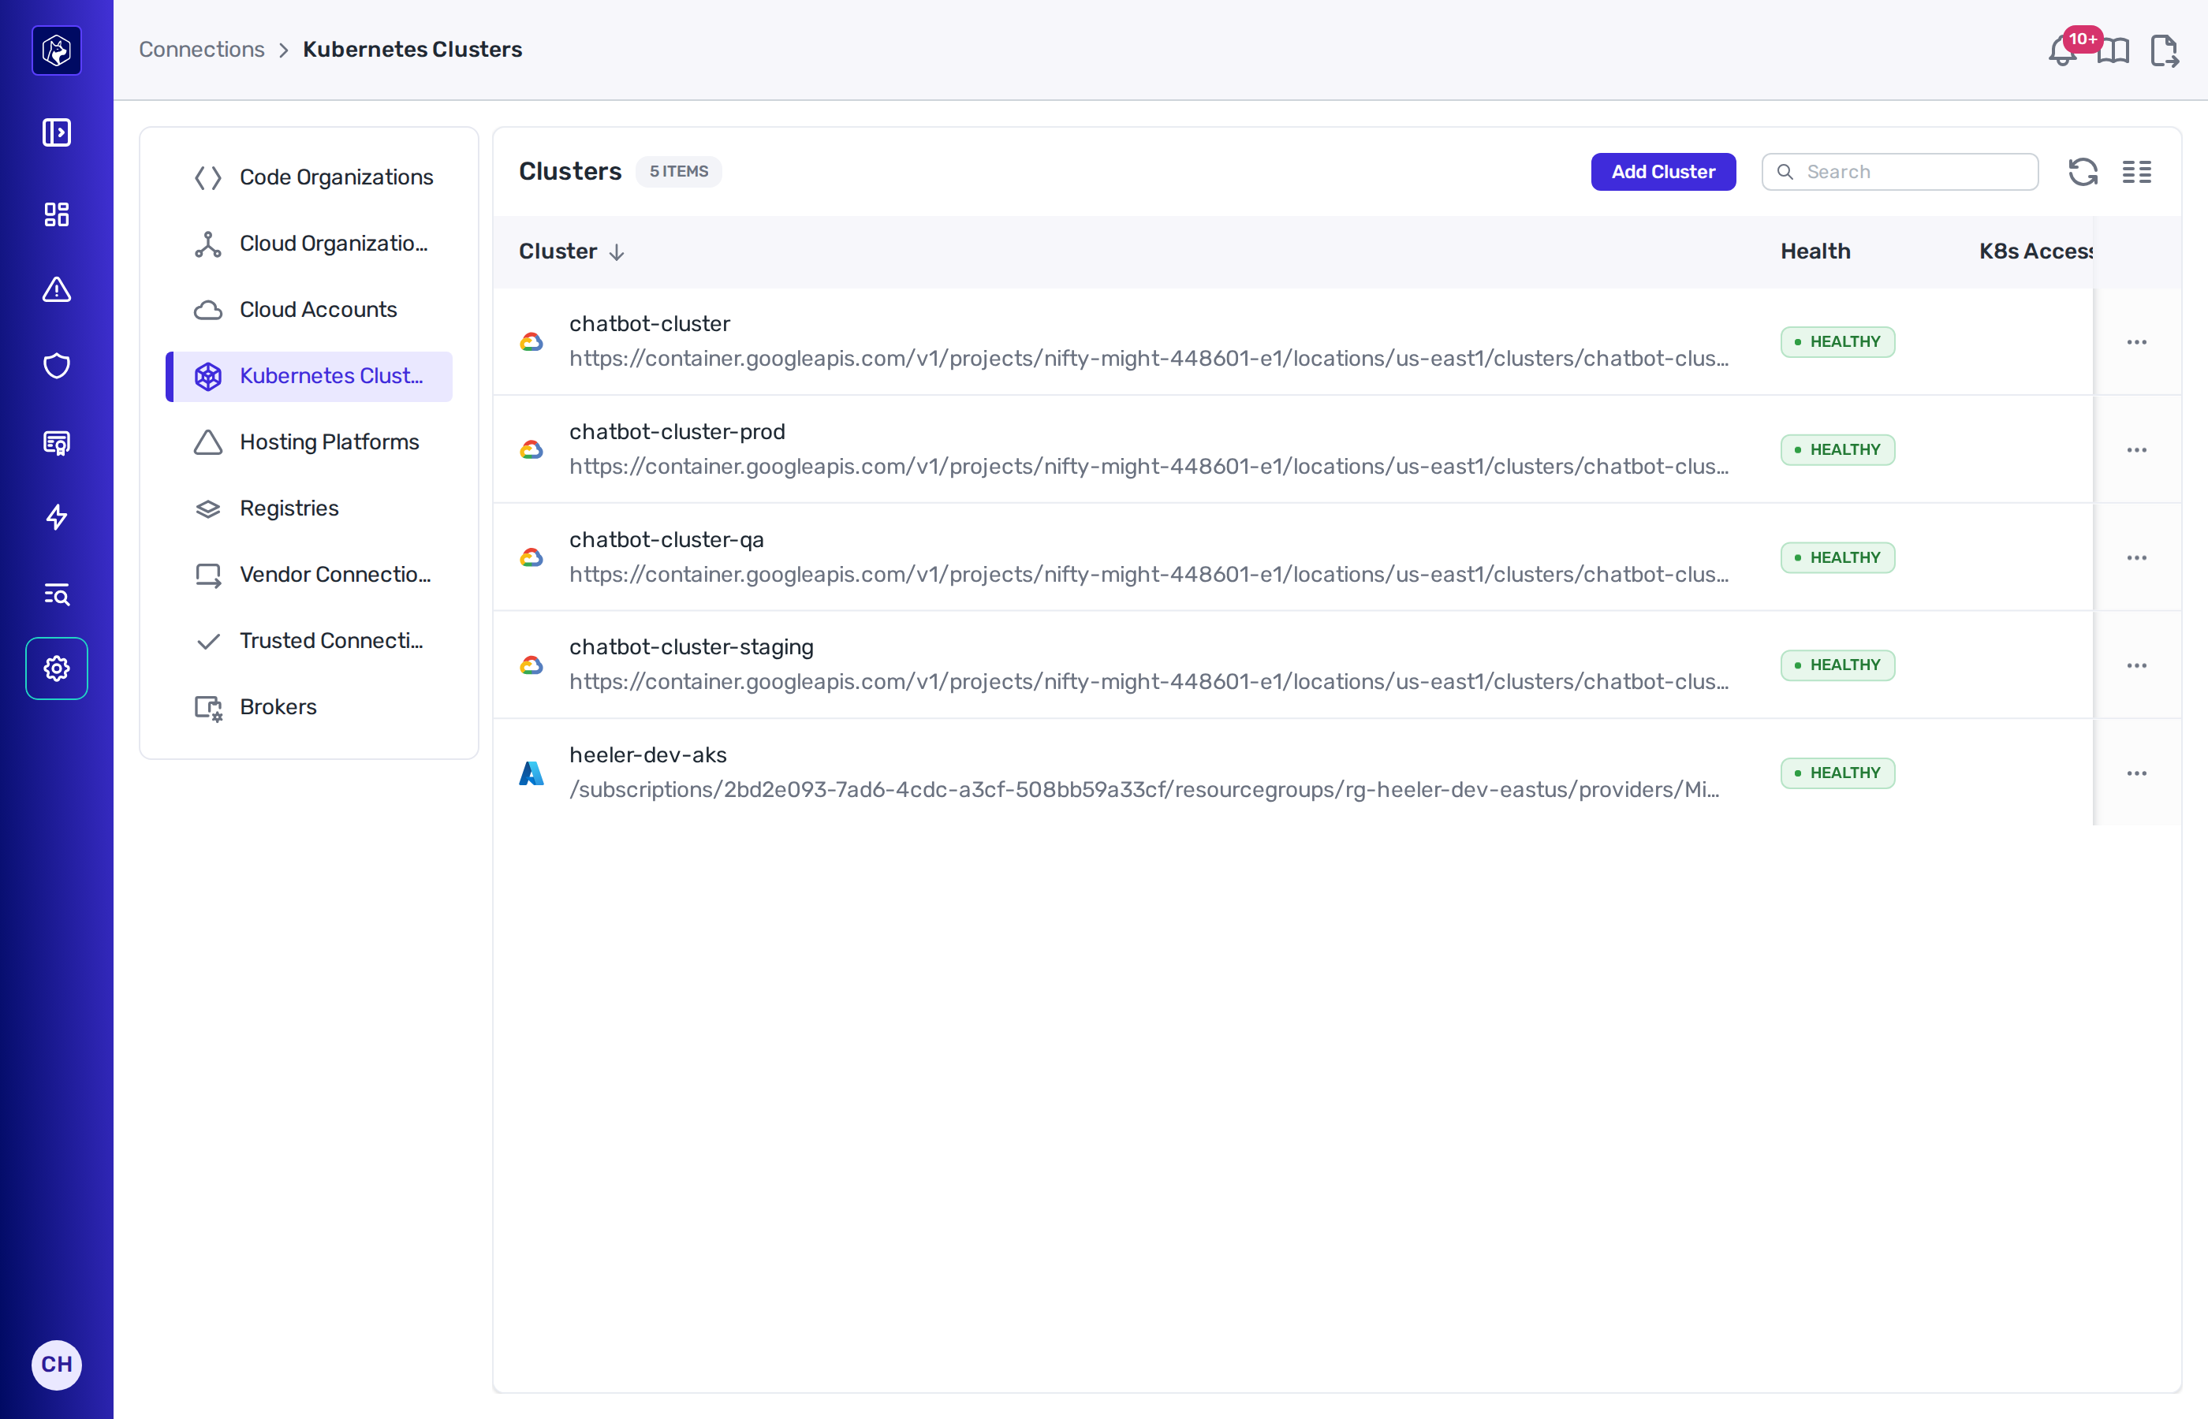Go to Trusted Connections
The width and height of the screenshot is (2208, 1419).
pyautogui.click(x=308, y=642)
